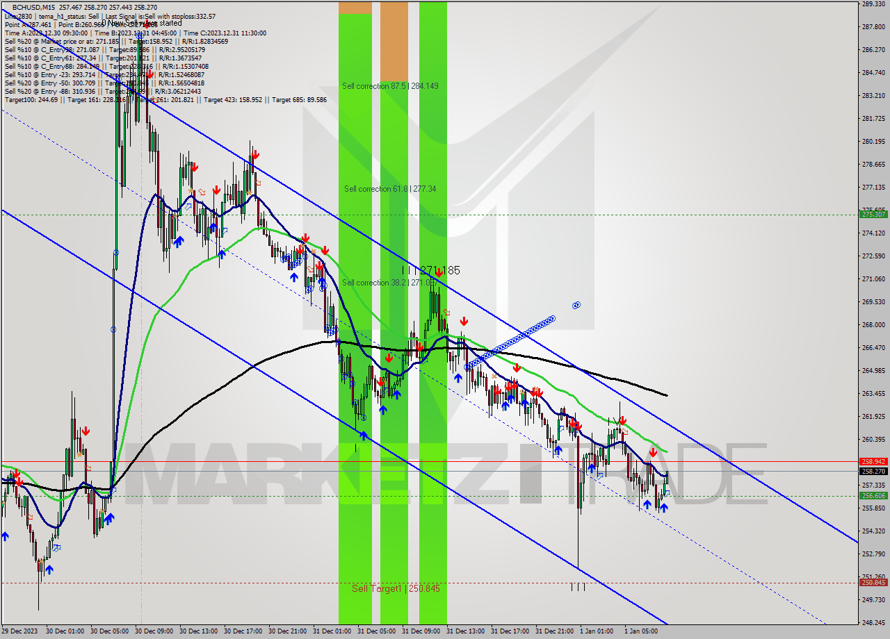Image resolution: width=890 pixels, height=639 pixels.
Task: Select the 'Sell correction 38.2' label
Action: [375, 283]
